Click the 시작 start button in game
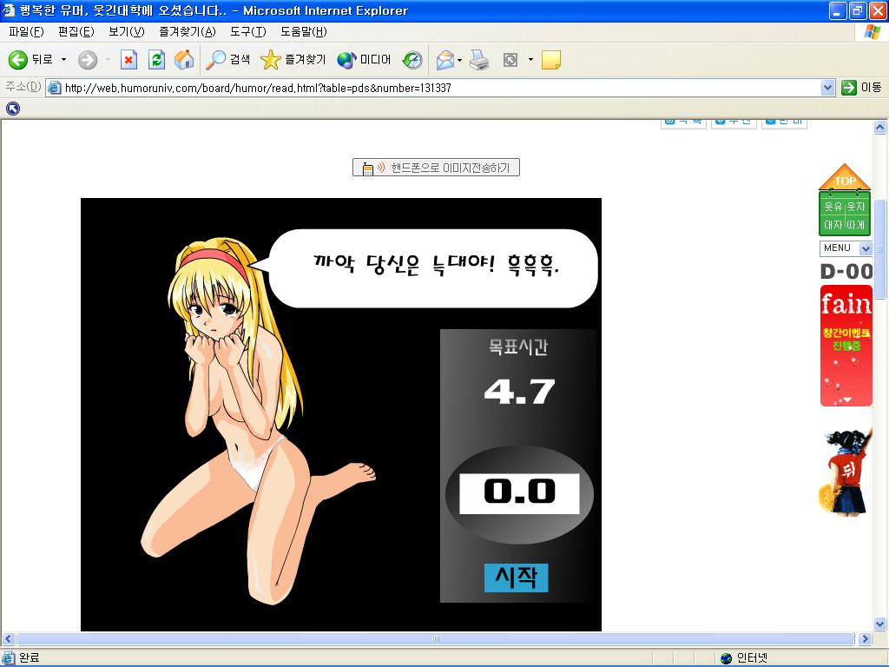The height and width of the screenshot is (667, 889). [x=516, y=578]
